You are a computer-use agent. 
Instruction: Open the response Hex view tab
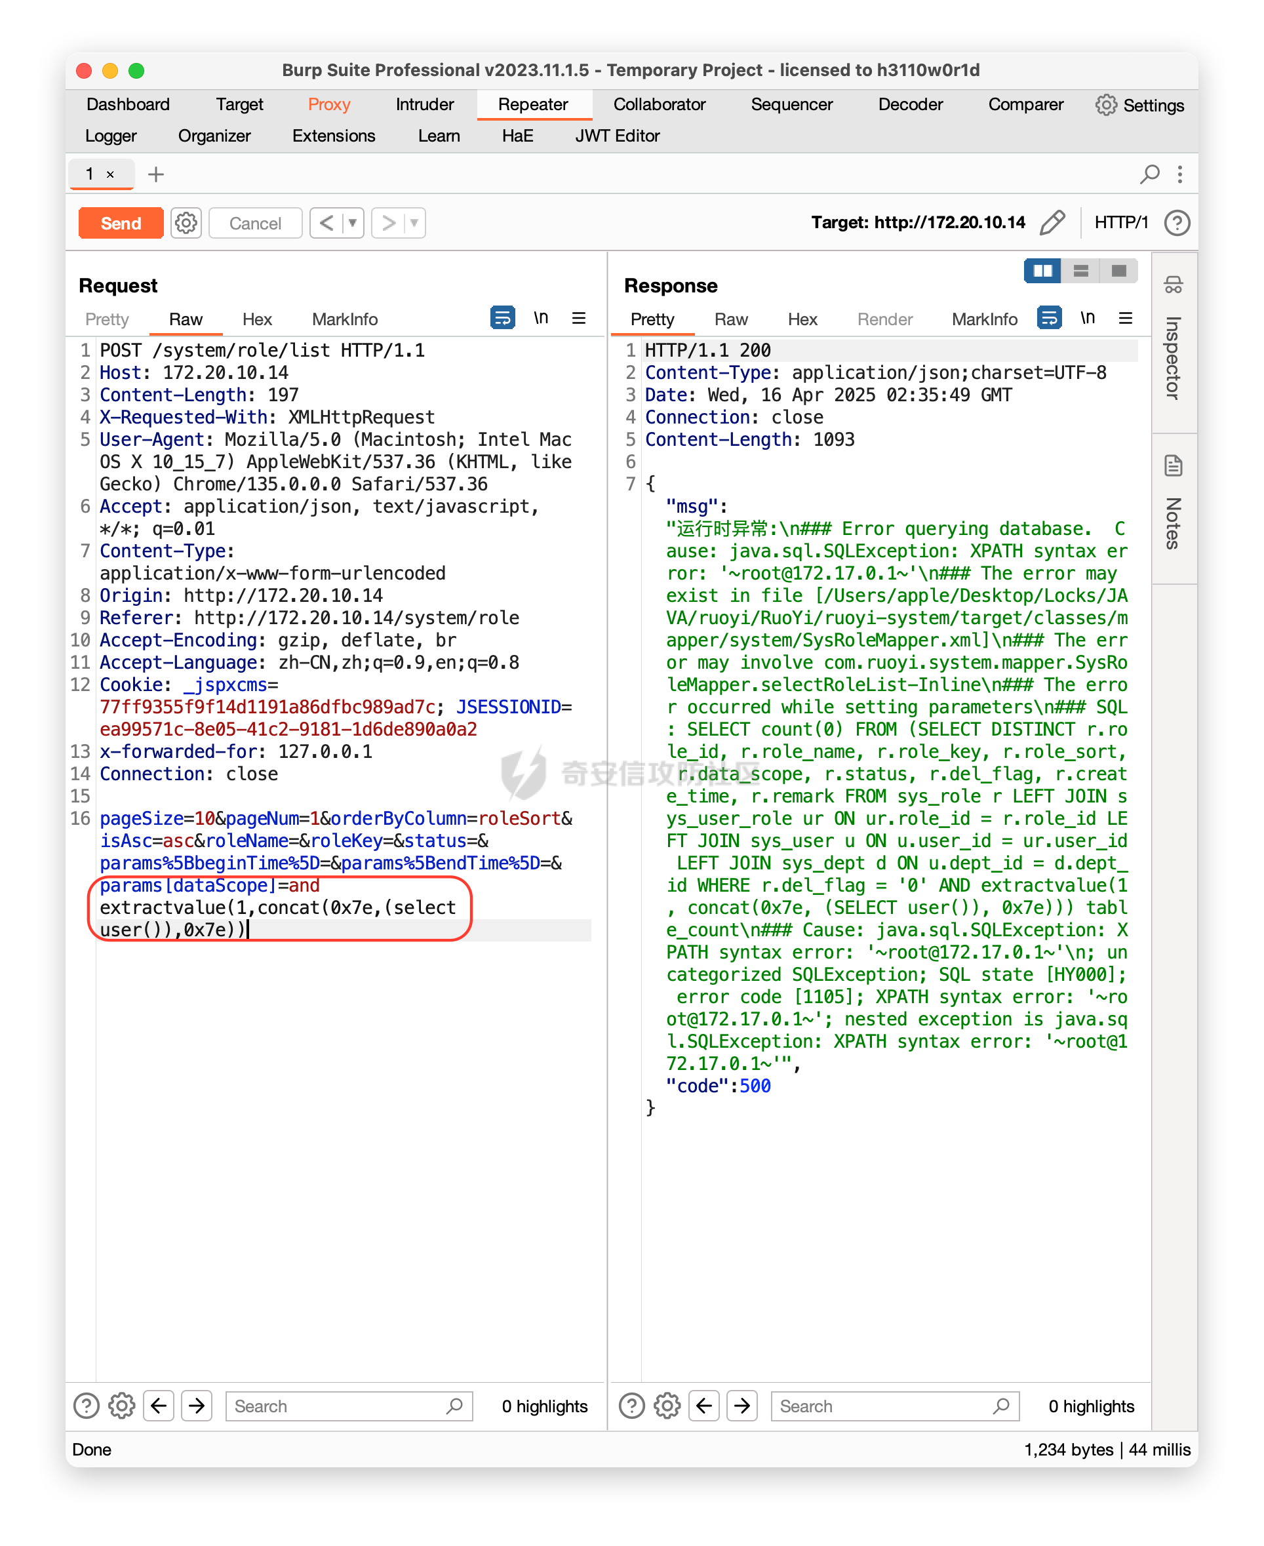(802, 319)
